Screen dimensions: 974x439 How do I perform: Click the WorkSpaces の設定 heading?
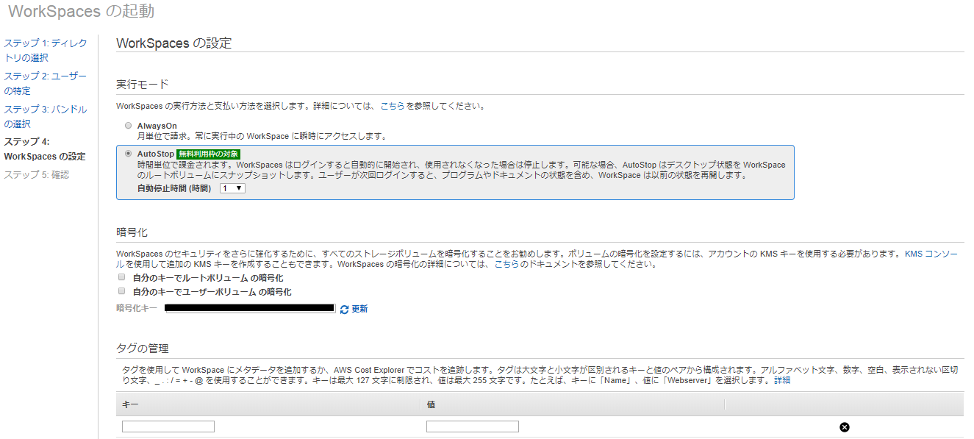pos(174,43)
